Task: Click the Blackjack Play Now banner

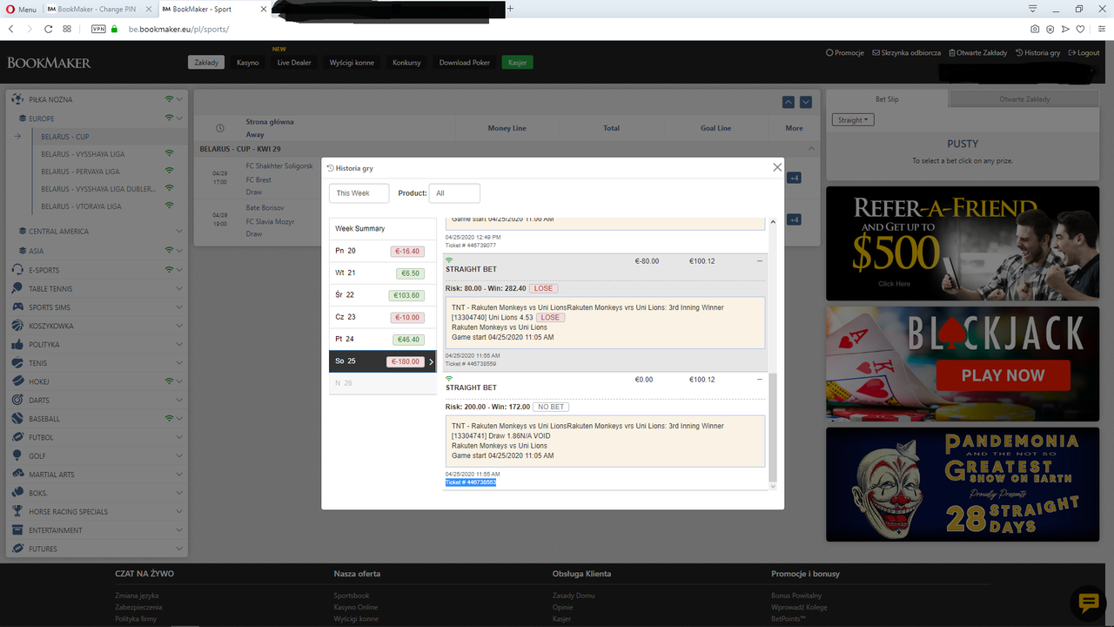Action: point(964,364)
